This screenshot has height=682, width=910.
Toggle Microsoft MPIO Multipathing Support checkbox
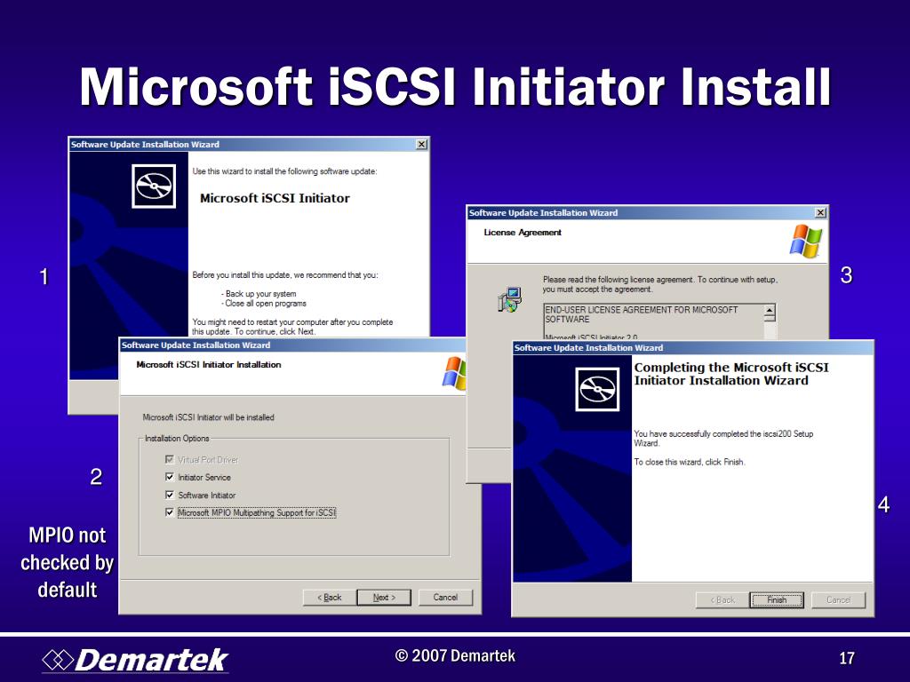[x=170, y=512]
